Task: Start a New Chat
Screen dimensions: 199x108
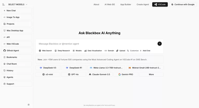Action: point(17,11)
